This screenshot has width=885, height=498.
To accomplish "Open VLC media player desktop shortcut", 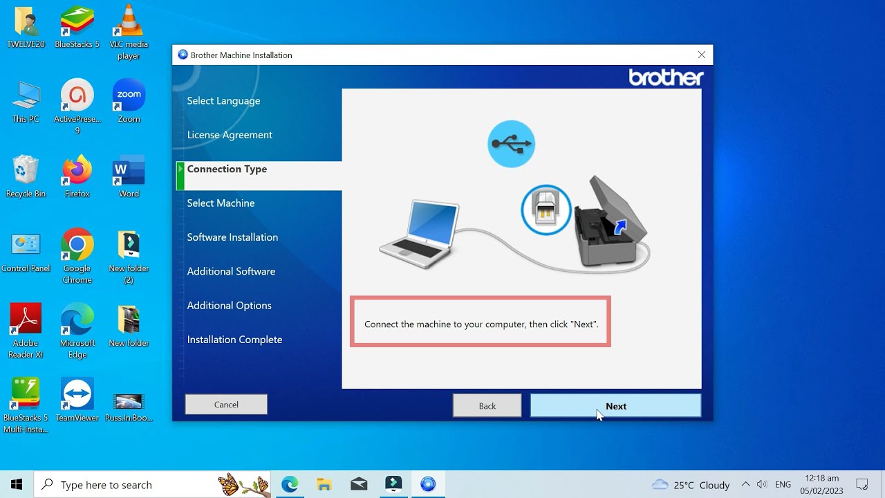I will [x=129, y=33].
